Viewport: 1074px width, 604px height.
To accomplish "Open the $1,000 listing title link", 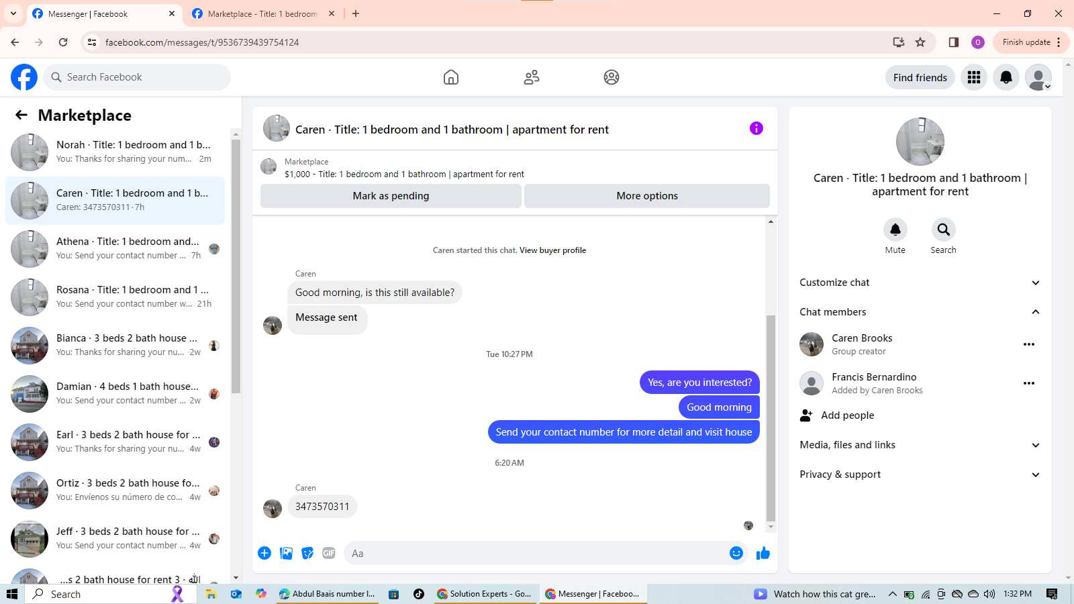I will pos(404,174).
